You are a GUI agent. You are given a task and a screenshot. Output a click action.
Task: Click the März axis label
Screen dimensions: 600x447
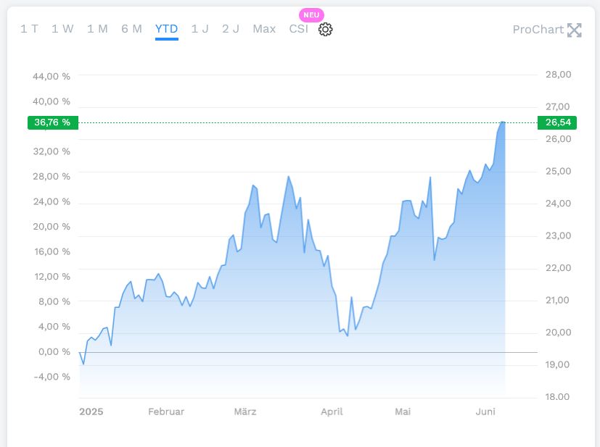[245, 412]
